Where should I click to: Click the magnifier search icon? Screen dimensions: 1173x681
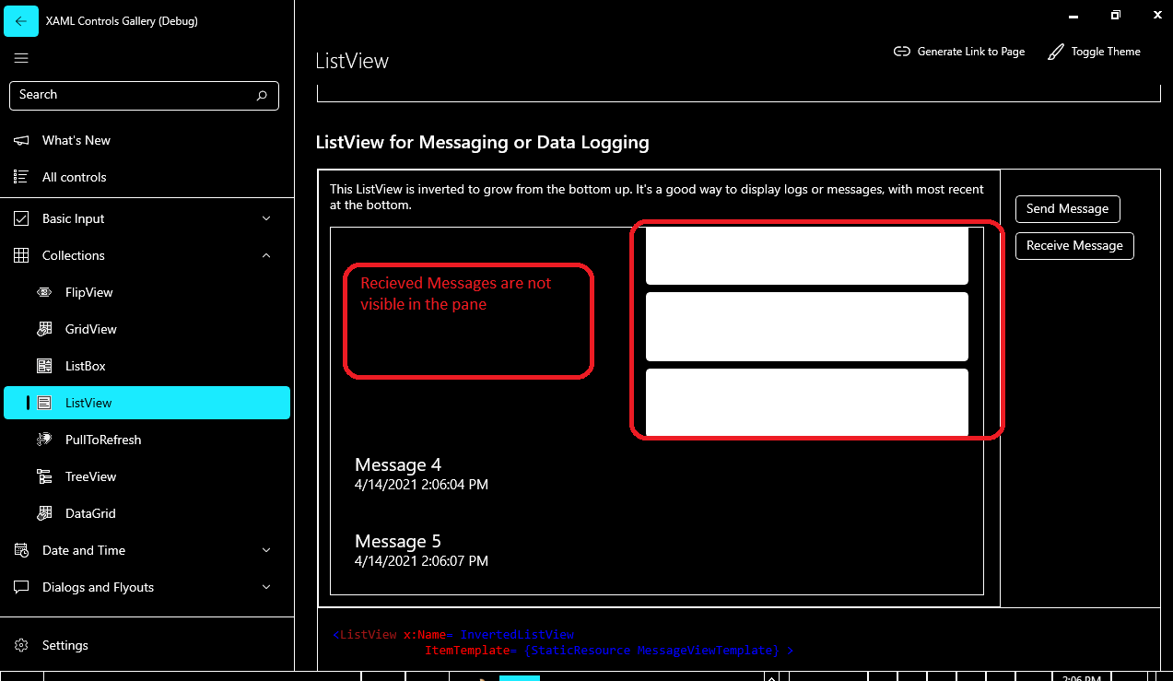262,95
